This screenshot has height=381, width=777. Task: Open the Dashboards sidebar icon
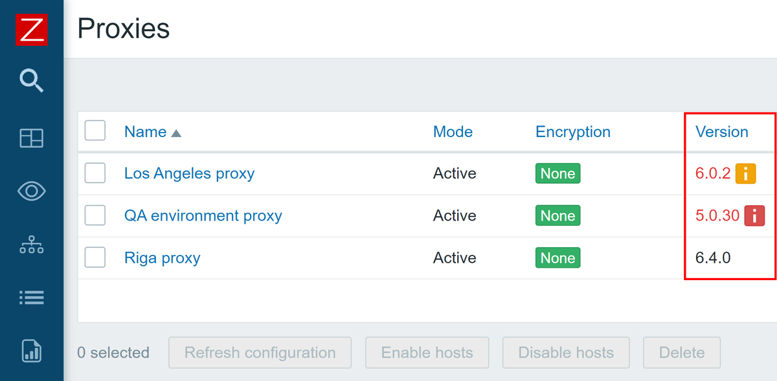tap(31, 138)
